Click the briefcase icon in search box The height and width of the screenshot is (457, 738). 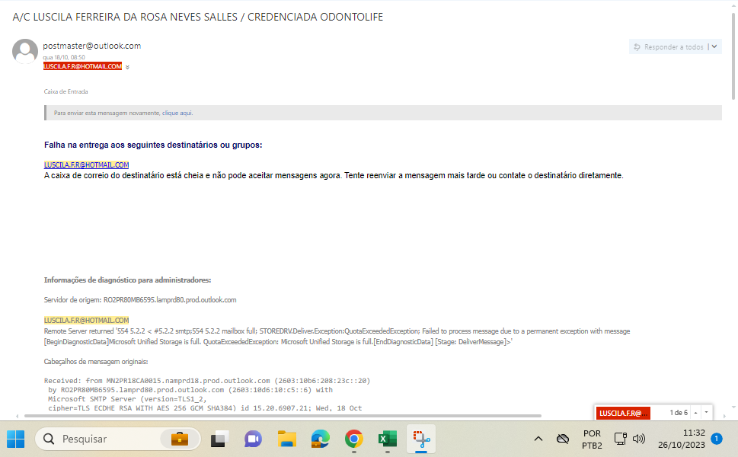pos(179,439)
